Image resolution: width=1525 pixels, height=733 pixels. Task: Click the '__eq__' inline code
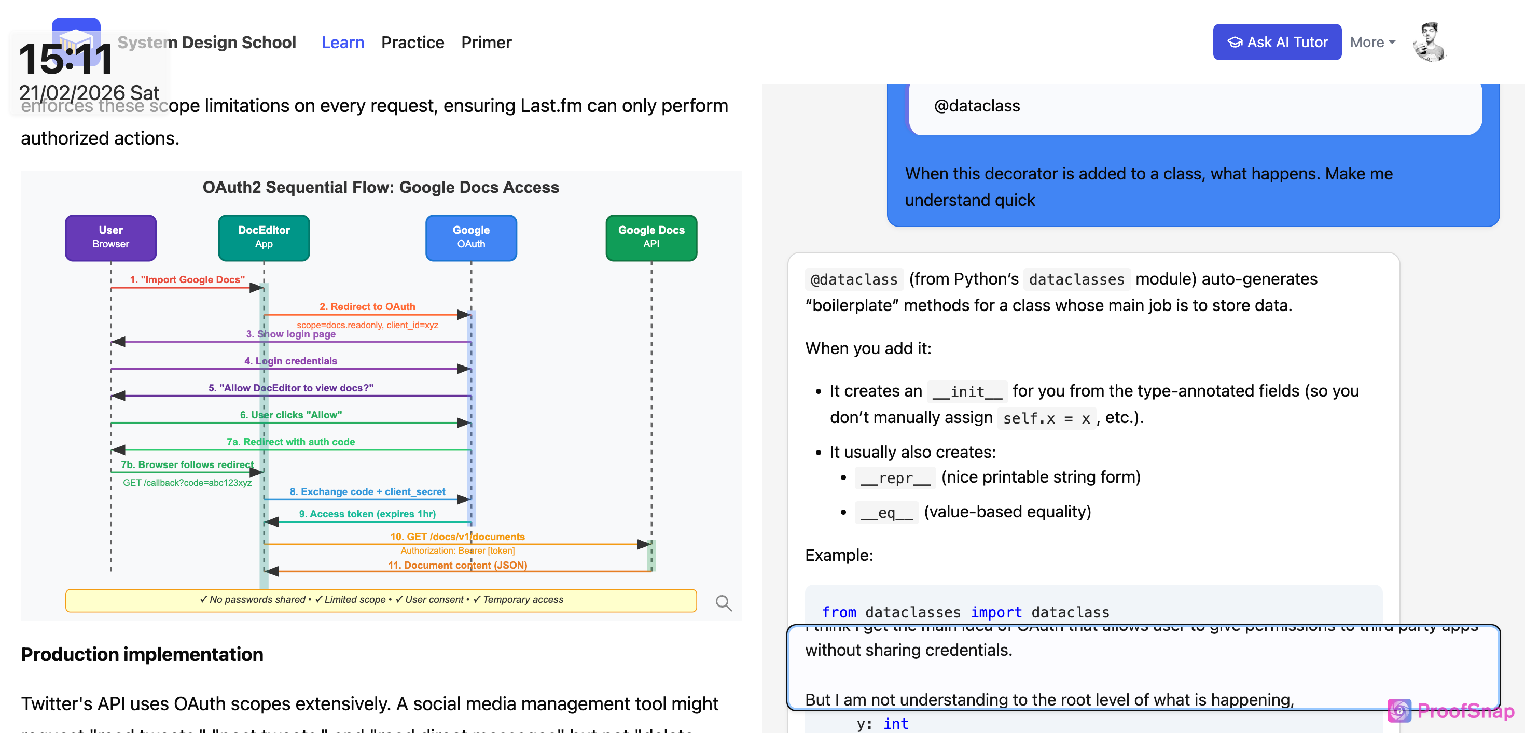[886, 512]
